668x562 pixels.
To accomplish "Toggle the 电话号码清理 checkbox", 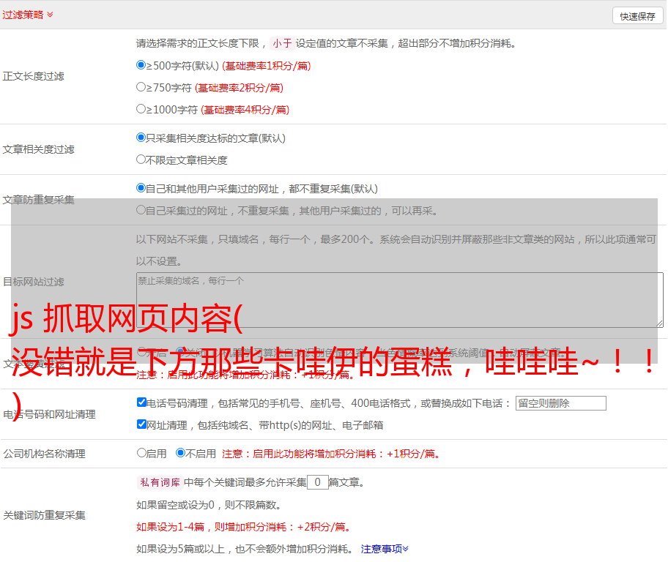I will pyautogui.click(x=142, y=402).
